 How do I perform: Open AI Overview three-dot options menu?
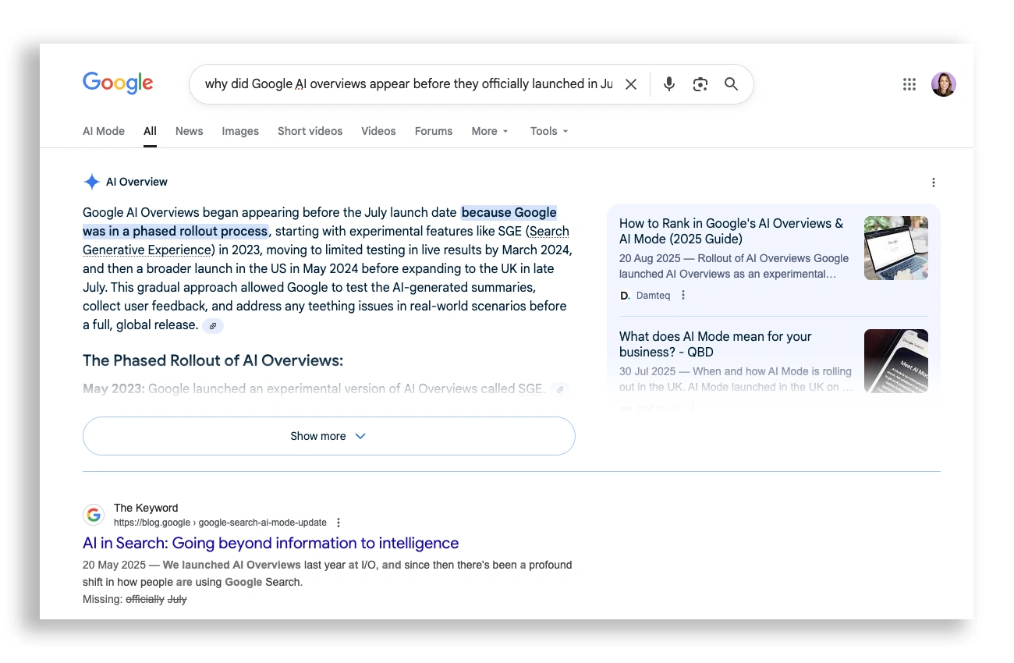point(933,183)
